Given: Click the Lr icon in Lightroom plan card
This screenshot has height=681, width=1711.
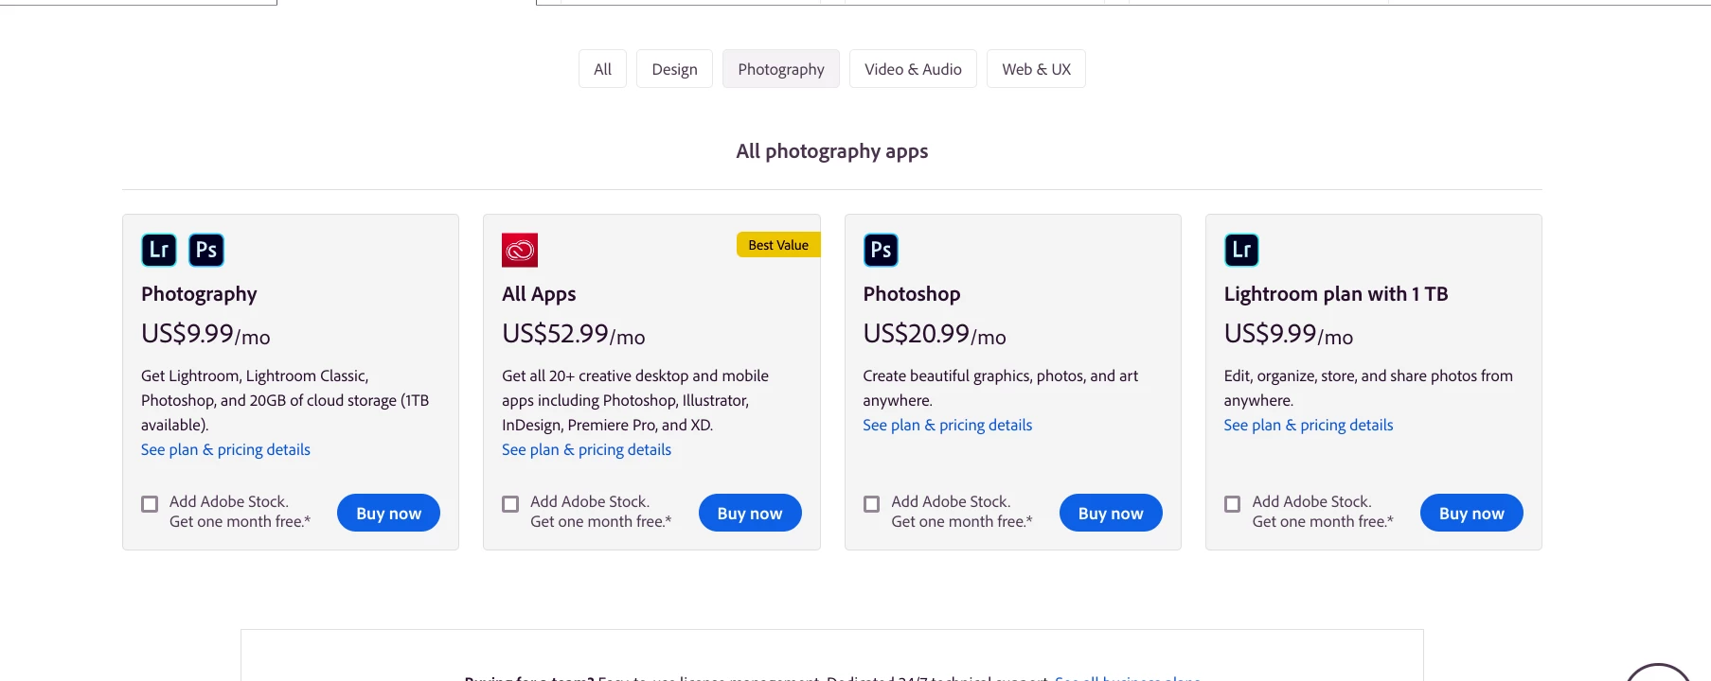Looking at the screenshot, I should pos(1241,250).
